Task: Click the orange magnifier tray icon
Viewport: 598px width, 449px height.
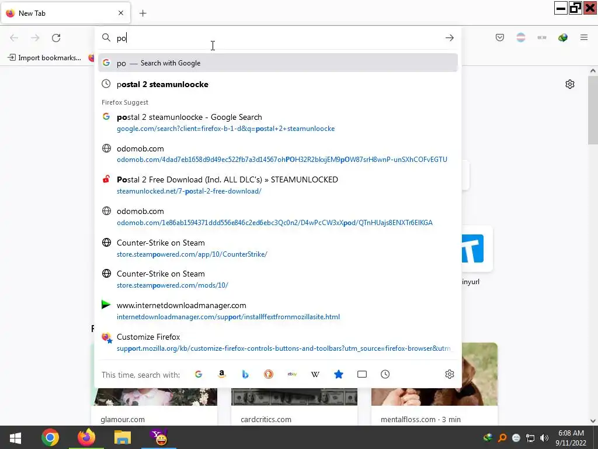Action: [502, 438]
